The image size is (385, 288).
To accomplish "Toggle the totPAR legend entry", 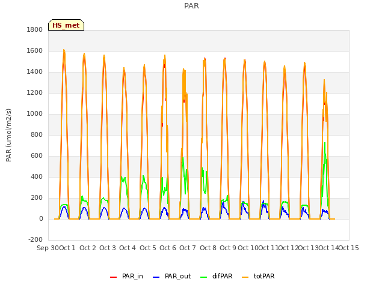I will tap(258, 276).
